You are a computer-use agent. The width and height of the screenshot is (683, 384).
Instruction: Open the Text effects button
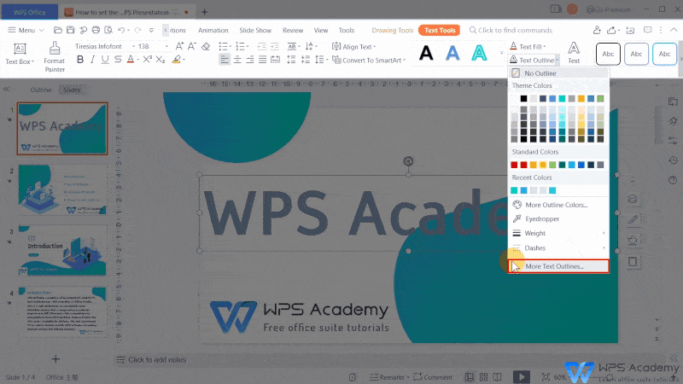(574, 53)
